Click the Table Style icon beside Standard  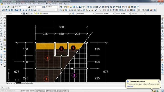click(44, 7)
